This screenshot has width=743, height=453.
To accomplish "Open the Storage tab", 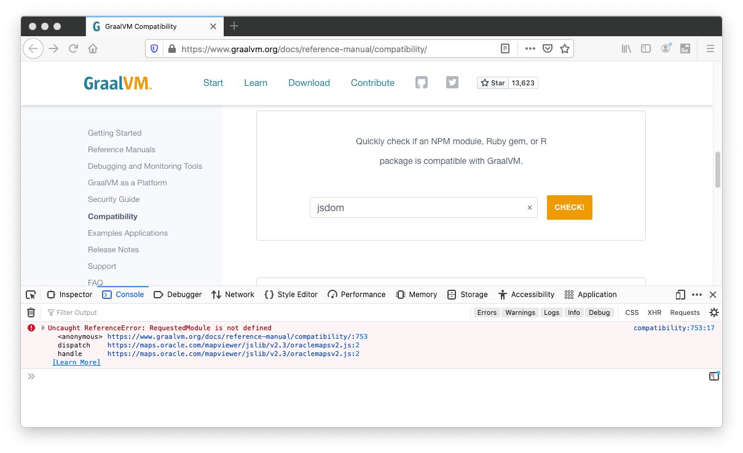I will pyautogui.click(x=468, y=295).
